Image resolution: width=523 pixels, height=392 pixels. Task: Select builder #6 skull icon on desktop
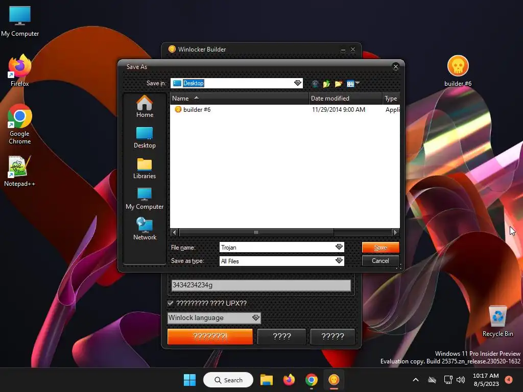pos(458,71)
